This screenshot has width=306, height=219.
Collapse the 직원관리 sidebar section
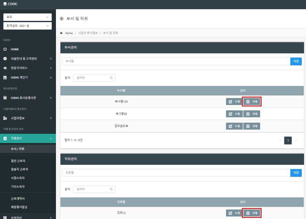28,138
